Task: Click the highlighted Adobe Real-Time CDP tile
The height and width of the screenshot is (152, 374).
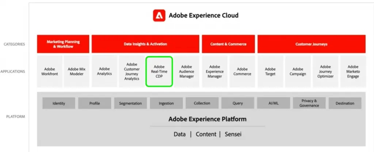Action: click(x=159, y=71)
